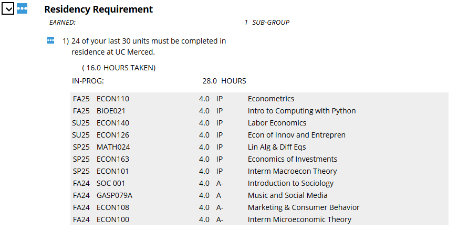Screen dimensions: 458x231
Task: Click the 16.0 HOURS TAKEN text
Action: [x=119, y=68]
